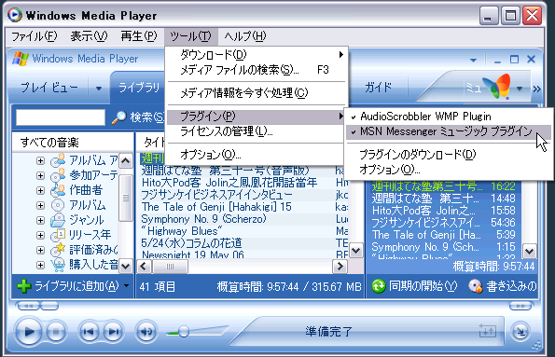
Task: Open the MSN butterfly icon
Action: pyautogui.click(x=497, y=86)
